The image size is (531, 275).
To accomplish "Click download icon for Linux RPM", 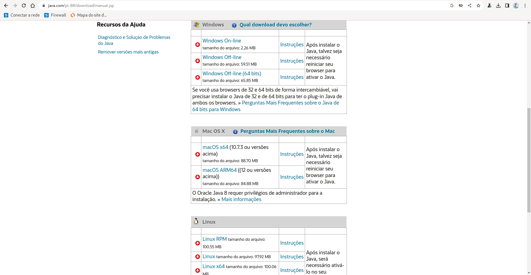I will point(197,243).
